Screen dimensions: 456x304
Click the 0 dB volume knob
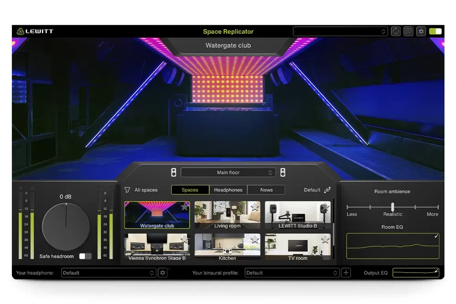tap(66, 227)
